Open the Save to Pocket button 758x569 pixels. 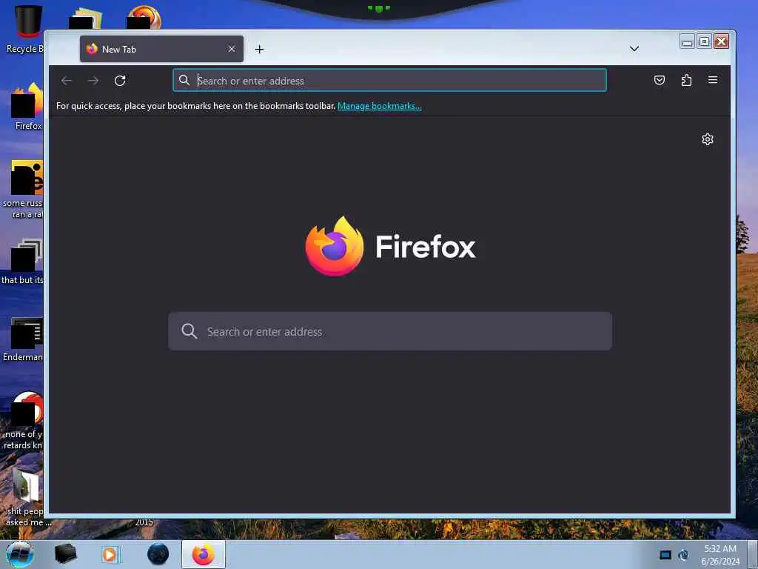coord(660,80)
